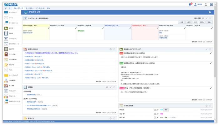Screen dimensions: 219x125
Task: Open desktop settings gear in blue header
Action: point(210,12)
